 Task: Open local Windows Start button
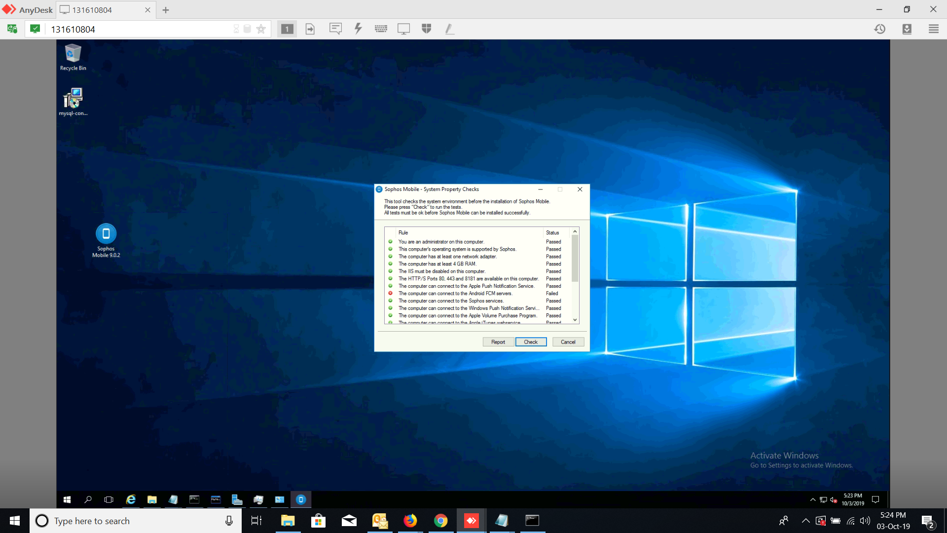(x=15, y=521)
